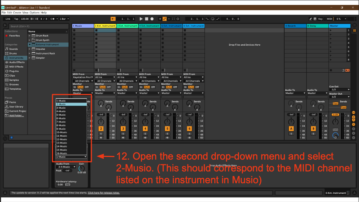Set track 2 Ext. Instrument monitor to In

point(97,87)
